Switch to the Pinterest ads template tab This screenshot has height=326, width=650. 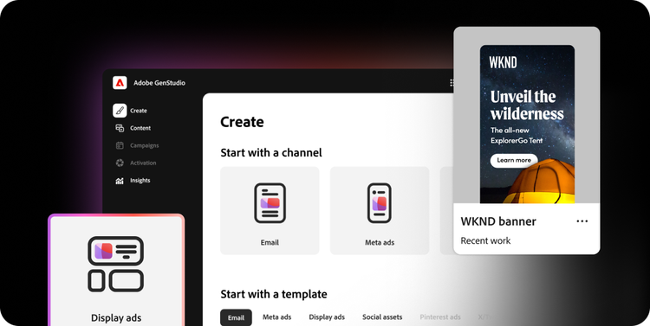(x=440, y=317)
